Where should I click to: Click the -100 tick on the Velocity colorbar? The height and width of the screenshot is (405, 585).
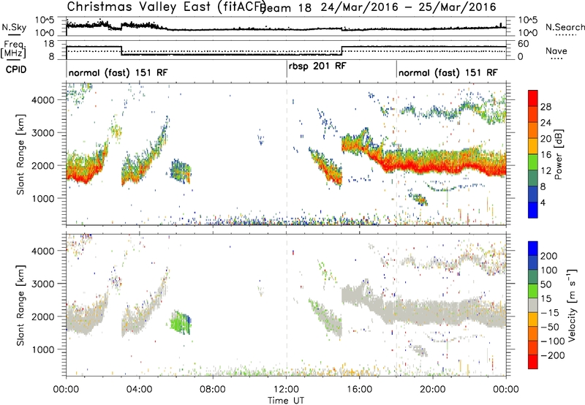553,341
